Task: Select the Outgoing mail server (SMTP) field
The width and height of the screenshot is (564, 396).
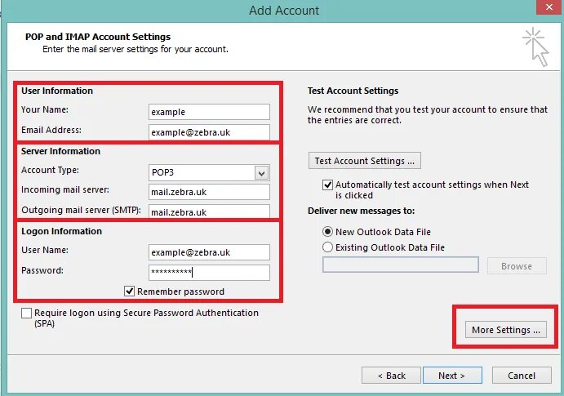Action: tap(209, 212)
